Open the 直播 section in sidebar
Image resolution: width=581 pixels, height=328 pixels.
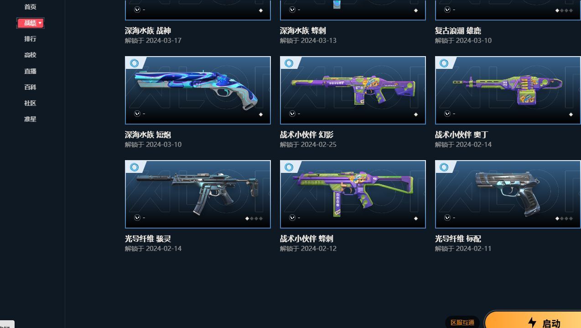coord(30,71)
